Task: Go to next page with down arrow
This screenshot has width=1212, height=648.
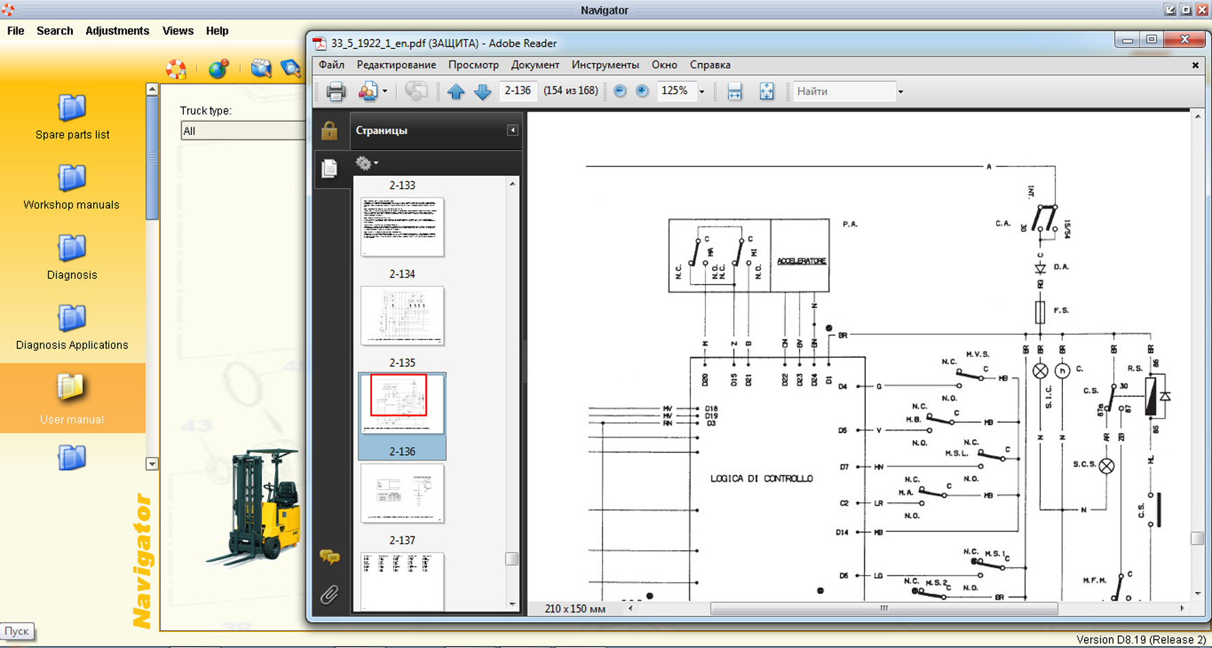Action: pos(482,91)
